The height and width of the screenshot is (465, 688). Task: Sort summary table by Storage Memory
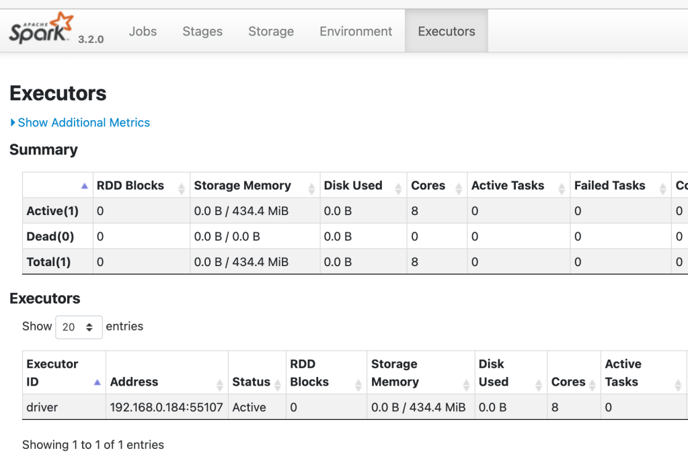[x=254, y=185]
